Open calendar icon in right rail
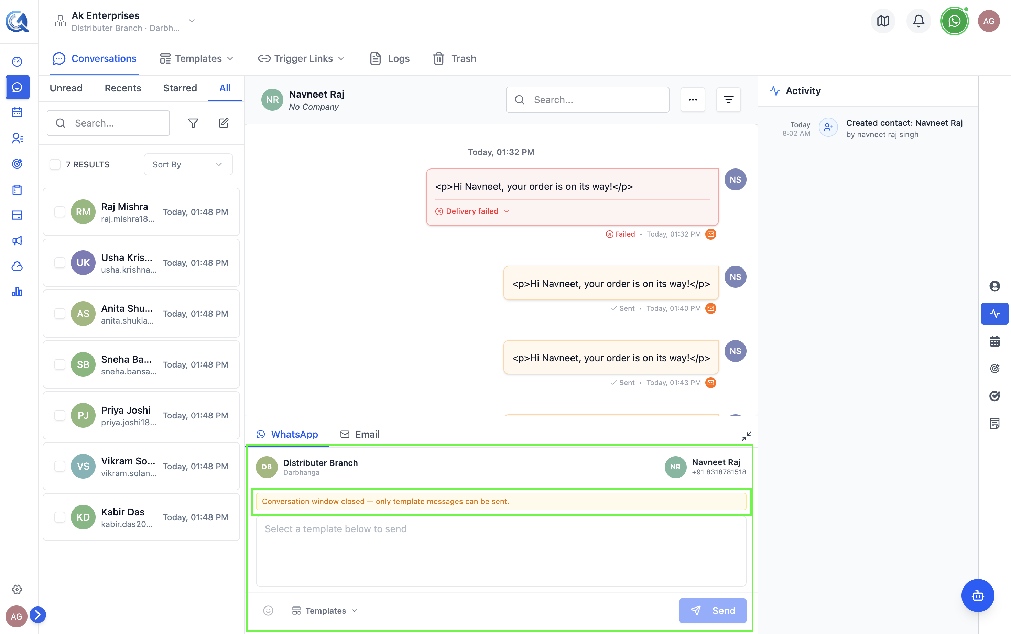Screen dimensions: 1011x634 [x=994, y=341]
